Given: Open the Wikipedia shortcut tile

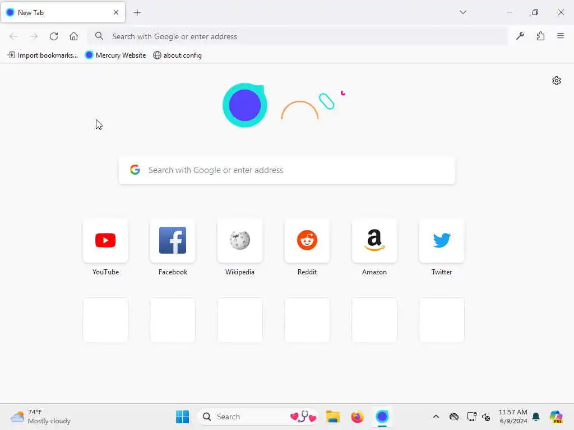Looking at the screenshot, I should [x=240, y=241].
